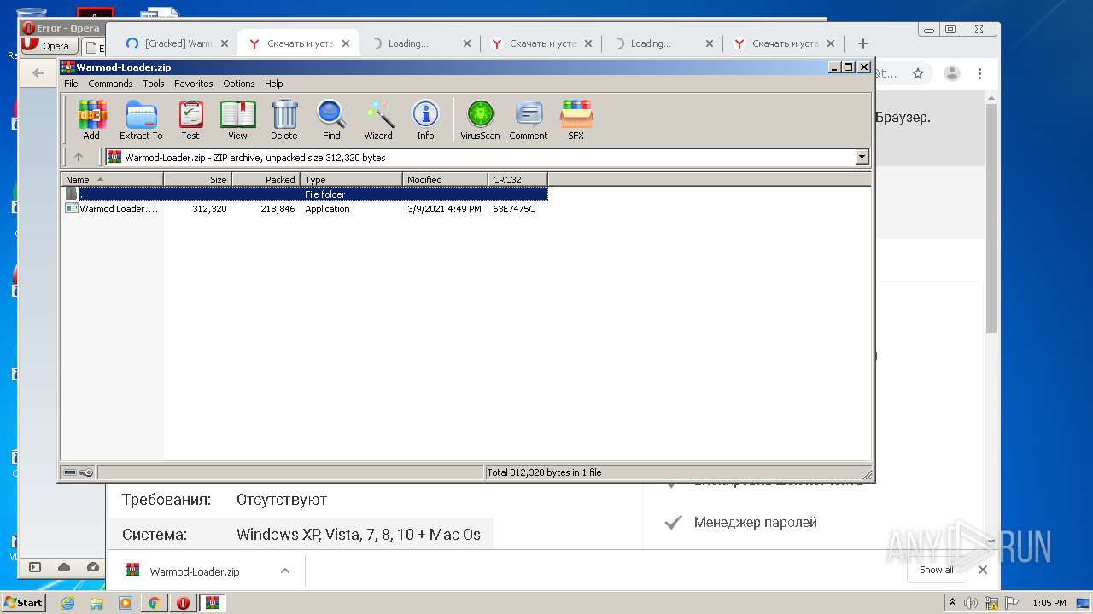The height and width of the screenshot is (614, 1093).
Task: Click the Chrome taskbar icon
Action: pyautogui.click(x=154, y=603)
